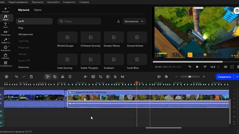Screen dimensions: 239x134
Task: Click the blue Сохранить button
Action: coord(224,77)
